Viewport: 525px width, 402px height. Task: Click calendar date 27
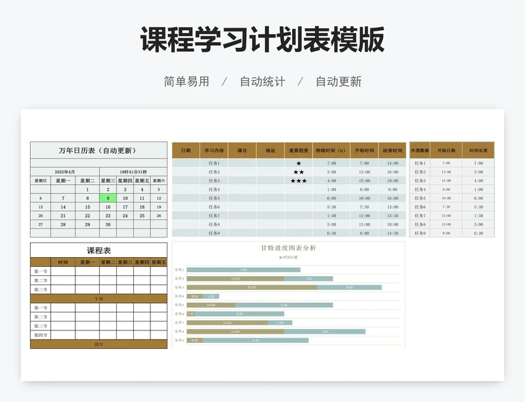pyautogui.click(x=41, y=224)
